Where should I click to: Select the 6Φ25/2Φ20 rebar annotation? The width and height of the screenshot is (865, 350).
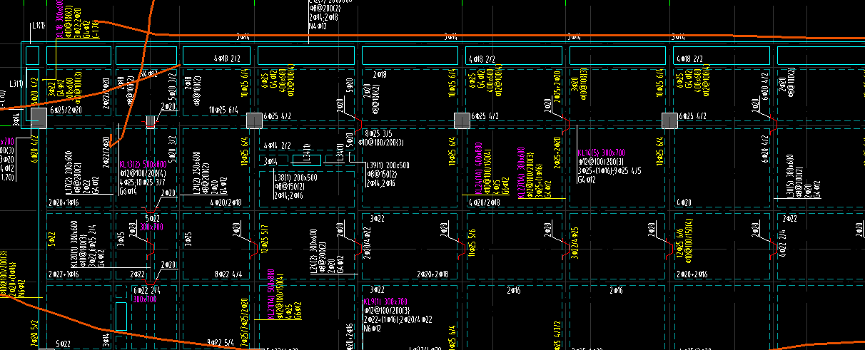[x=67, y=110]
